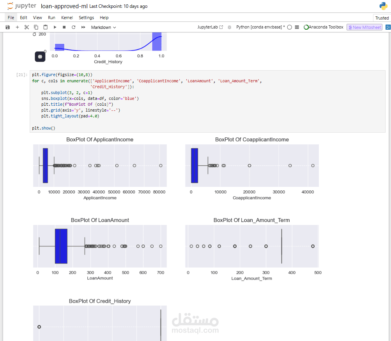Click the plt.grid code line
The height and width of the screenshot is (341, 391).
[81, 110]
